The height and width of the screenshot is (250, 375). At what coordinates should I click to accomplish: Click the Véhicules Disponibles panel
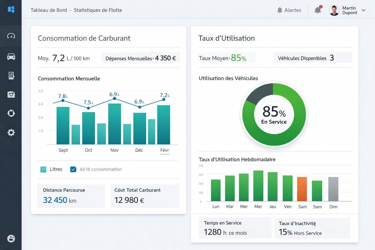pos(313,58)
